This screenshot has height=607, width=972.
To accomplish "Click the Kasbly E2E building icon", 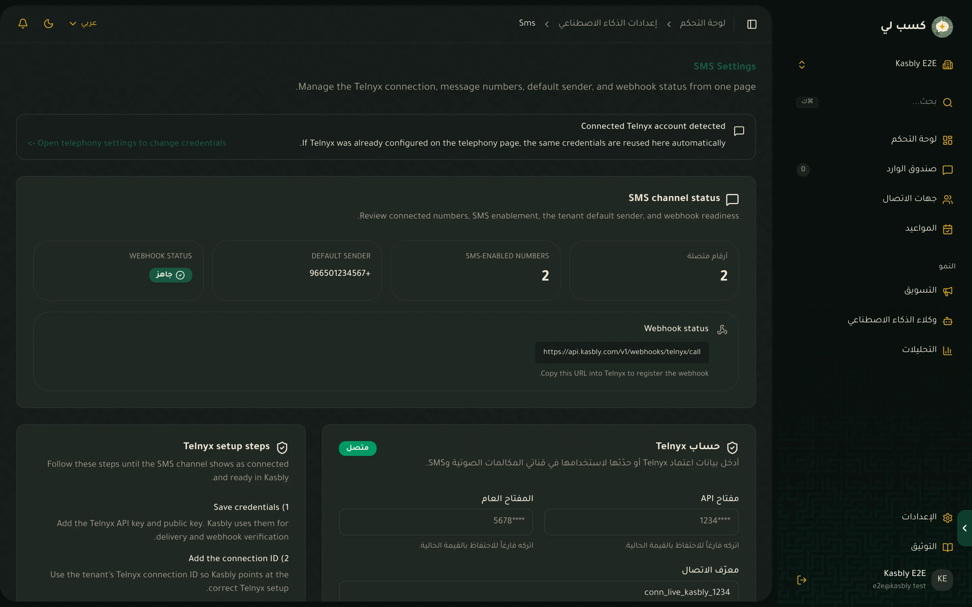I will click(x=947, y=65).
